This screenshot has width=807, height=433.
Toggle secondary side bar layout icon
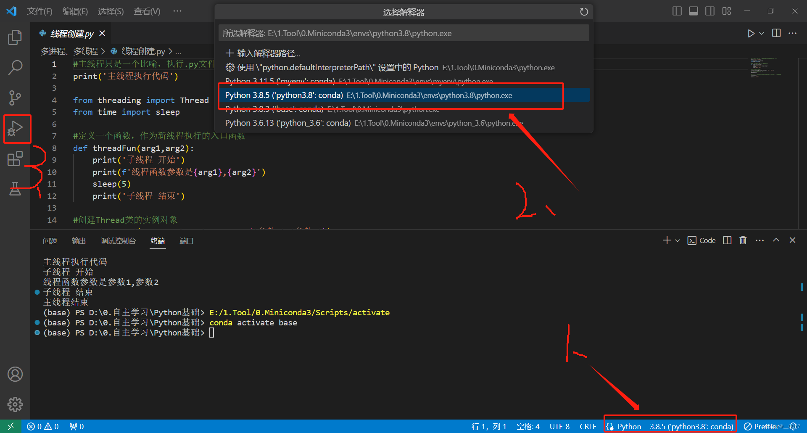(710, 11)
